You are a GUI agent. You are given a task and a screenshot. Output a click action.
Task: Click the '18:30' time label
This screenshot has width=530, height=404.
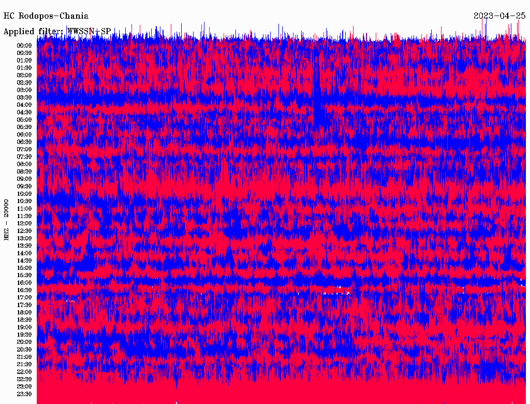pyautogui.click(x=24, y=320)
